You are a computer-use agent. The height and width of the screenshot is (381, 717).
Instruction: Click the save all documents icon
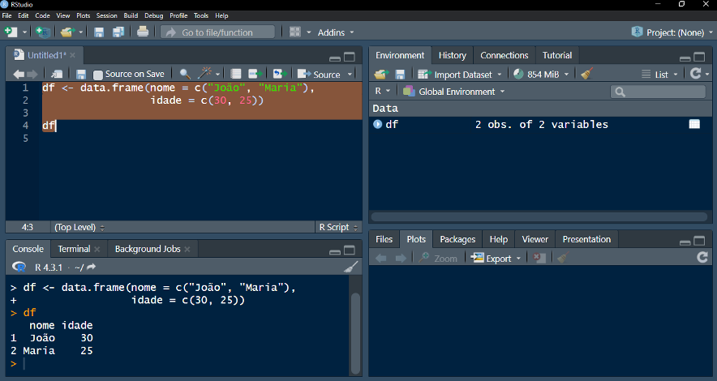pos(118,32)
